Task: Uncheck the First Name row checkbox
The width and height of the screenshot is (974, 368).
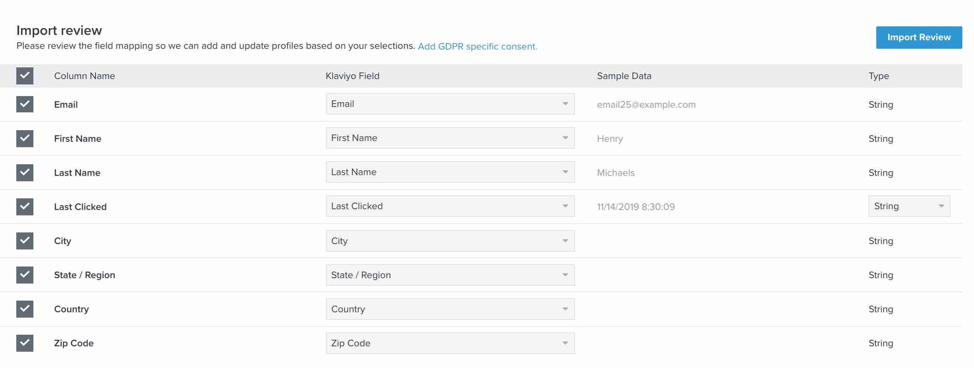Action: tap(24, 138)
